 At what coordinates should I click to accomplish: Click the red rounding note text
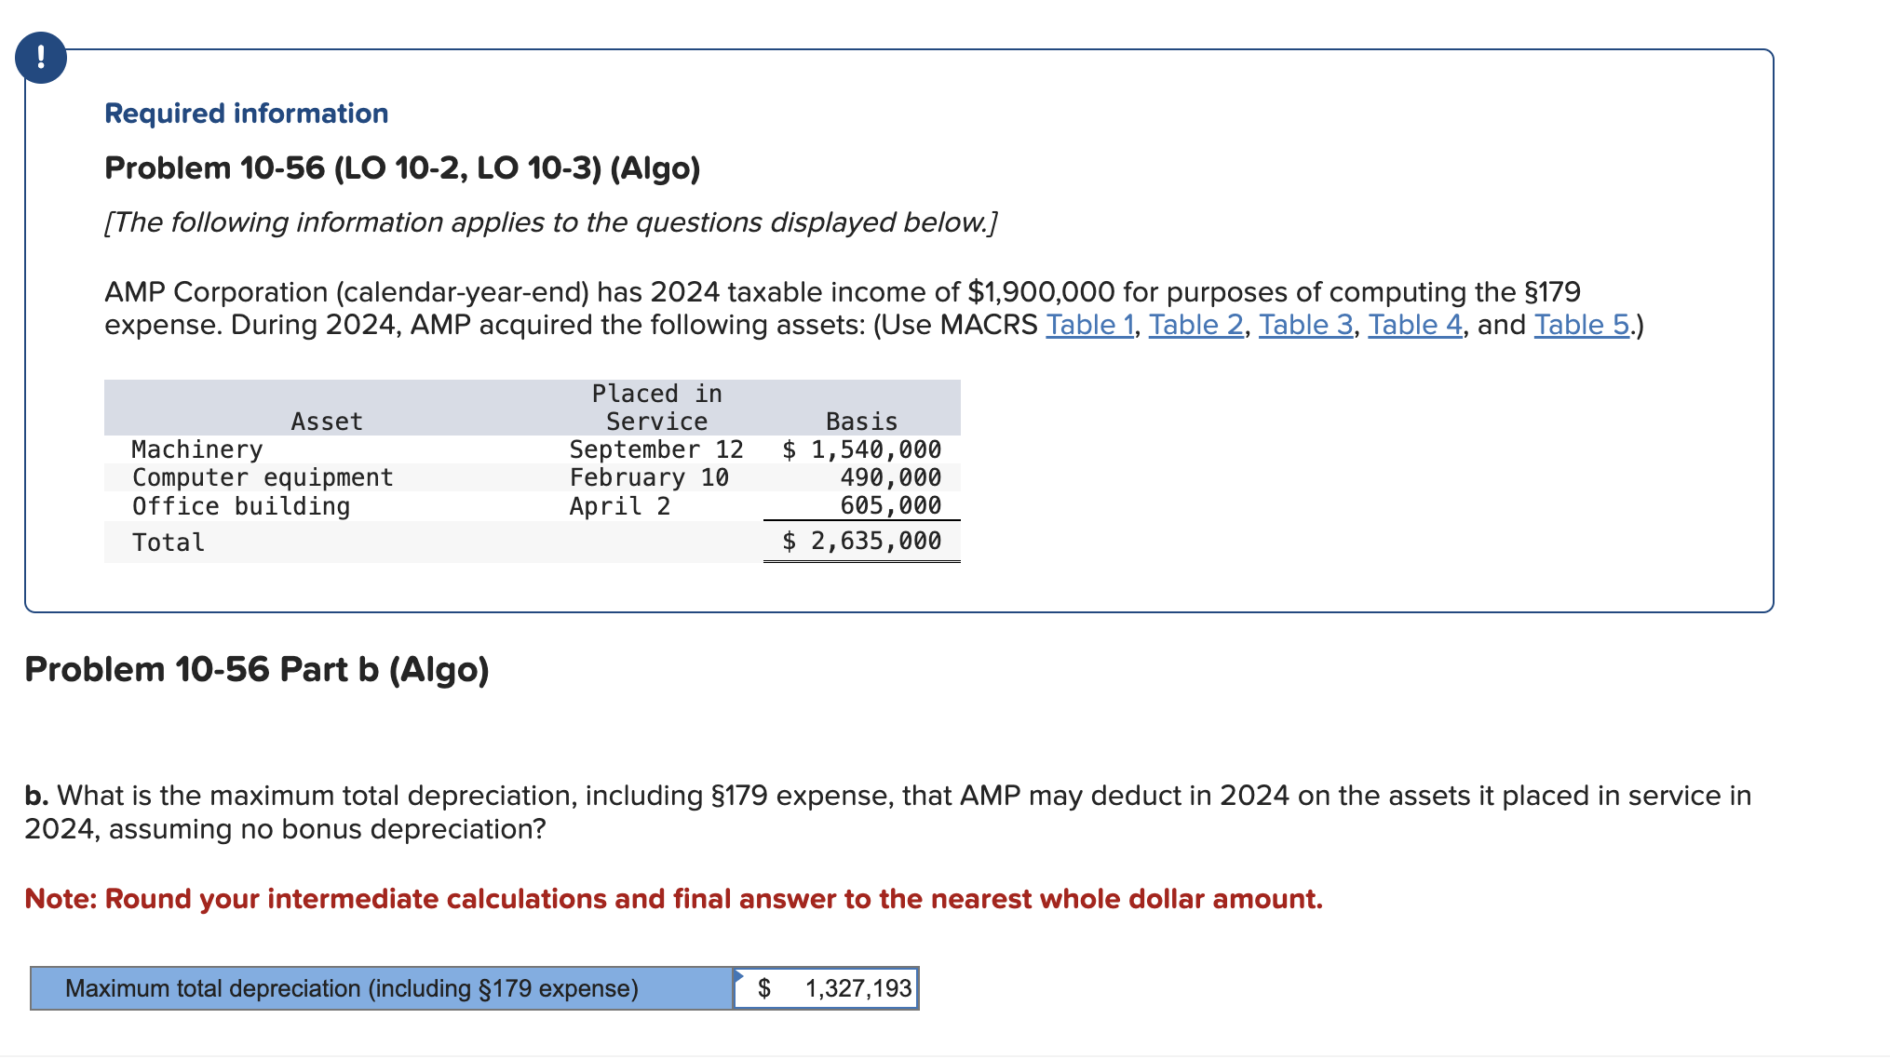(x=672, y=899)
